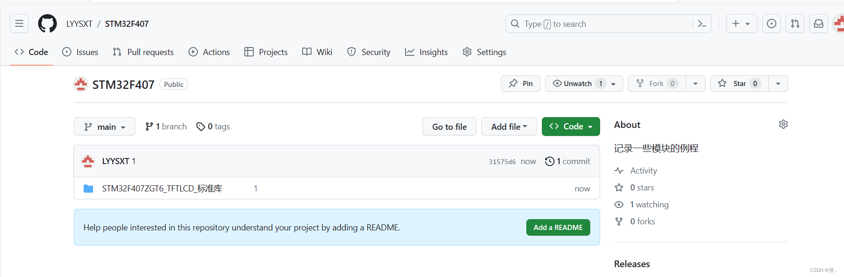Click the STM32F407 repository title heading
The width and height of the screenshot is (844, 277).
[x=123, y=85]
